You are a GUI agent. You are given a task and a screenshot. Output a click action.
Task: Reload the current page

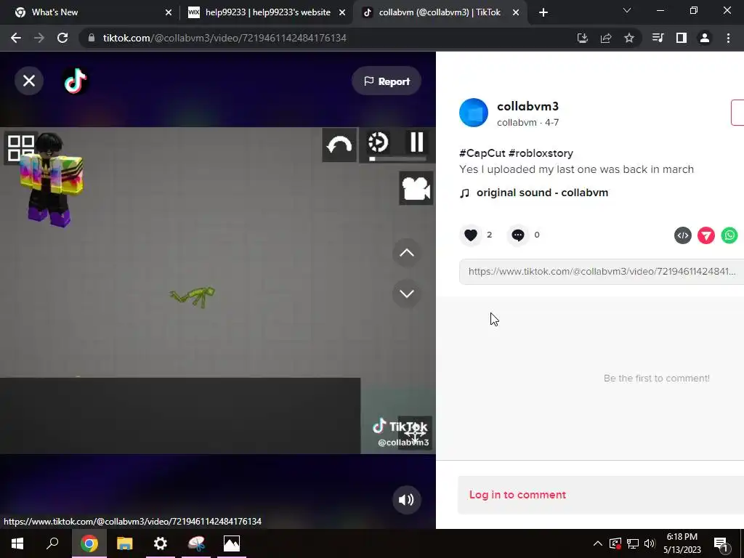[62, 38]
